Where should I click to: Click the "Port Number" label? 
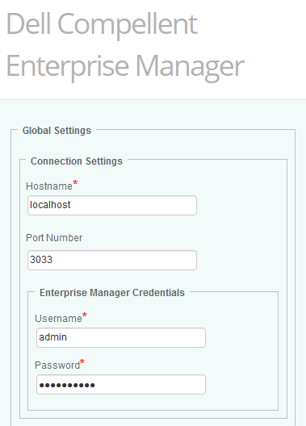[x=54, y=238]
